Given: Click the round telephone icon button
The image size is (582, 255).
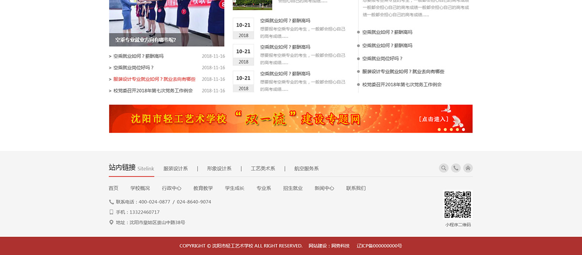Looking at the screenshot, I should [x=456, y=168].
